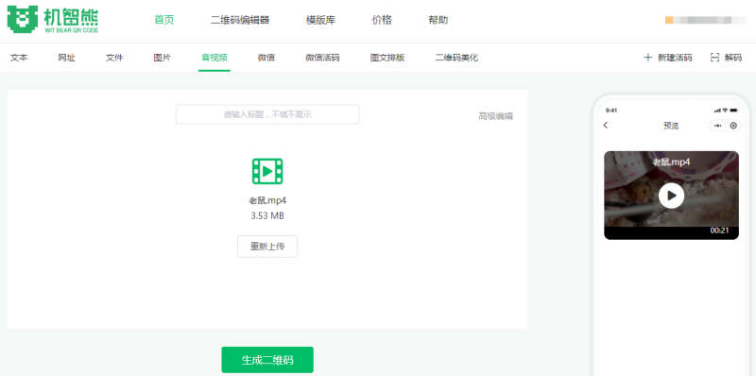Tap the back arrow in phone preview
Image resolution: width=756 pixels, height=376 pixels.
click(606, 126)
